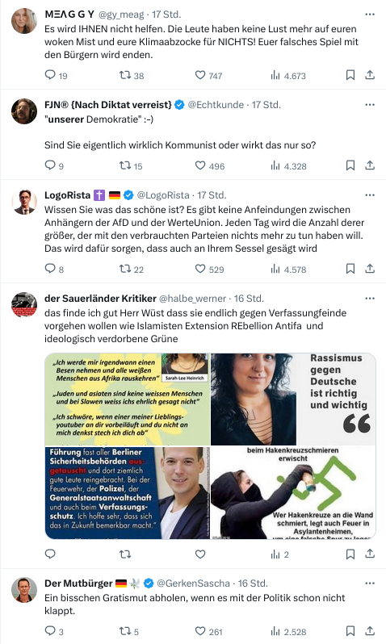386x644 pixels.
Task: Reply to the der Sauerländer Kritiker post
Action: 50,554
